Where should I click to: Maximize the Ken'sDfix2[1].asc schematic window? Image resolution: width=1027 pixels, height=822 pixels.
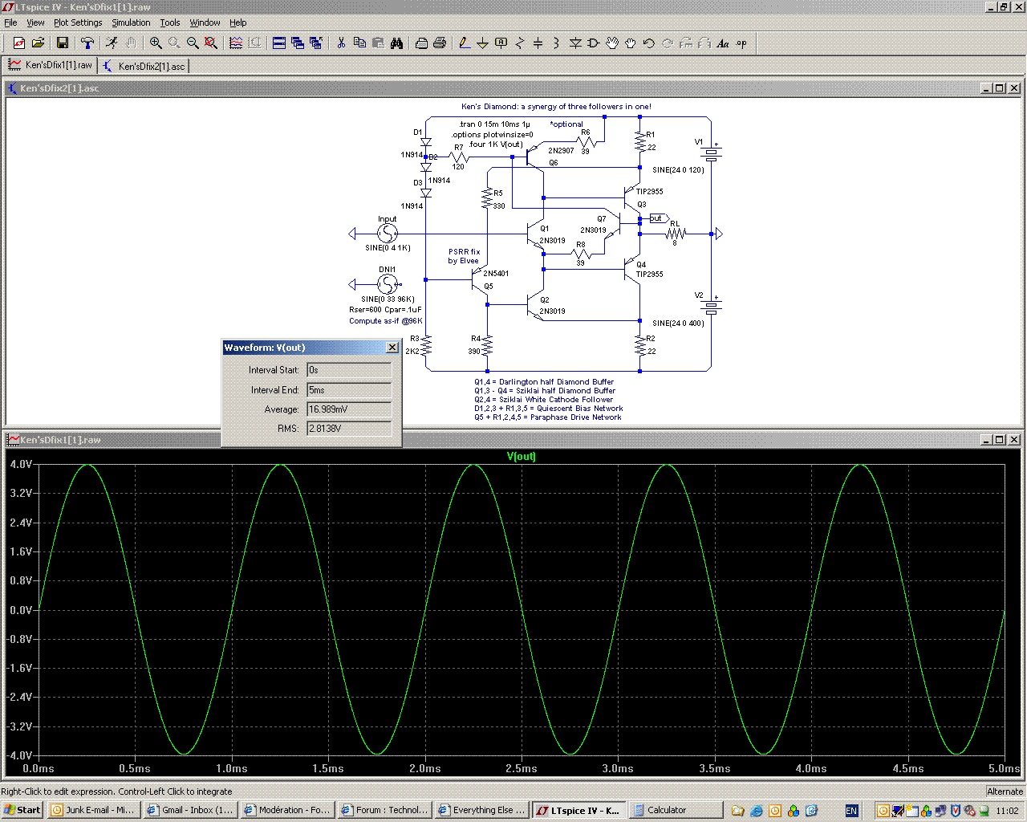[x=1000, y=88]
